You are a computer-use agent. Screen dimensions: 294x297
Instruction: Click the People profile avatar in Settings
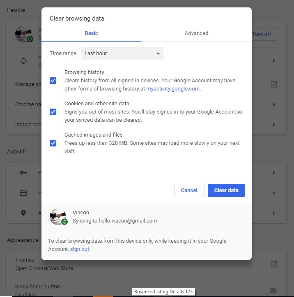[23, 34]
